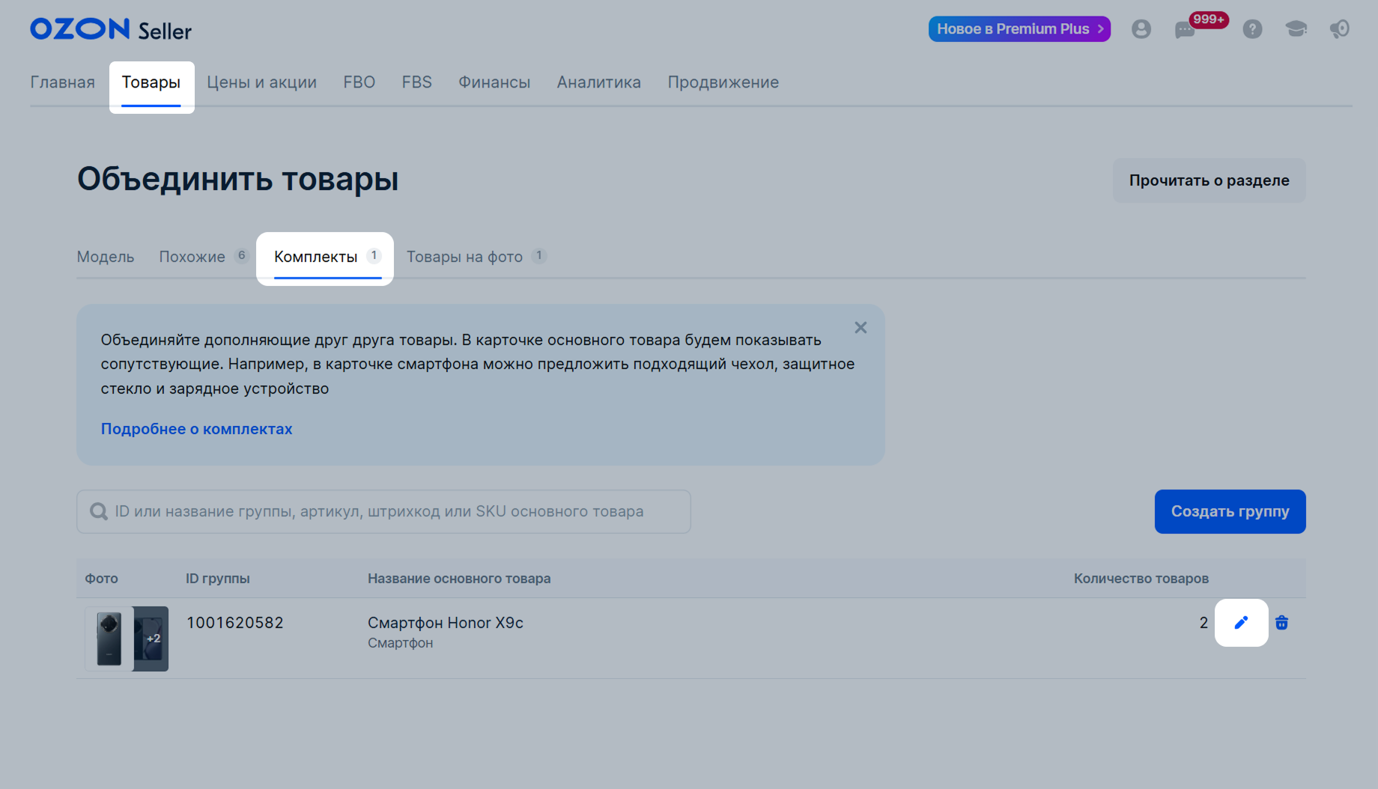Viewport: 1378px width, 789px height.
Task: Click Прочитать о разделе button
Action: 1209,180
